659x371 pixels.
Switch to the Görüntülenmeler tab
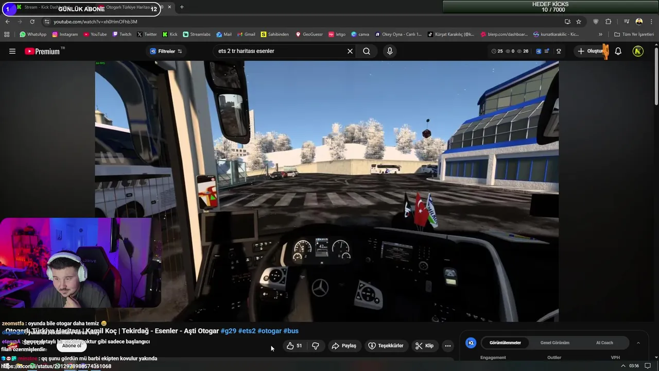click(x=505, y=343)
